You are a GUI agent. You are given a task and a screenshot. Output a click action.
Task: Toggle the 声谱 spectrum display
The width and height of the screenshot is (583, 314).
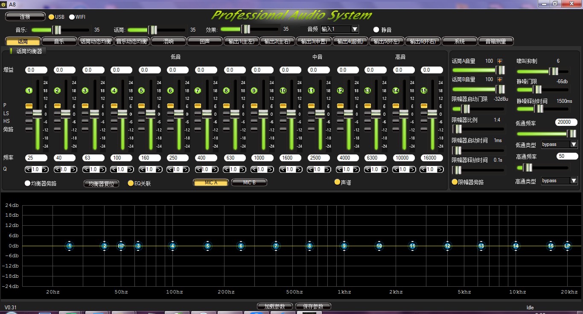(x=337, y=182)
